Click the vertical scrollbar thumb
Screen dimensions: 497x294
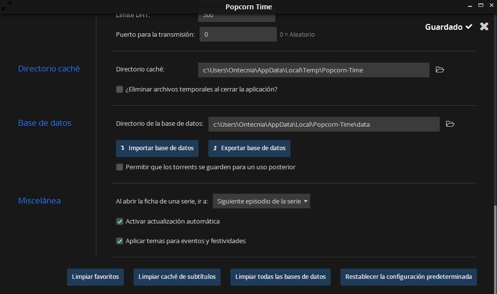coord(495,249)
